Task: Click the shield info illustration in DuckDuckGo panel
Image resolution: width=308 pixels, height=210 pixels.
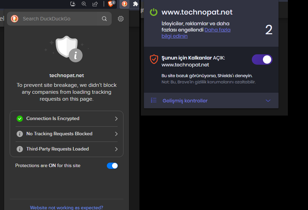Action: pos(67,49)
